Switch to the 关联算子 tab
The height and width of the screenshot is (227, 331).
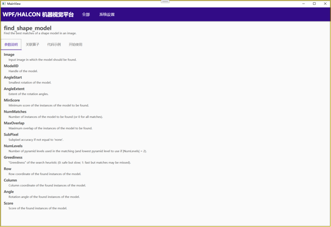pos(32,44)
